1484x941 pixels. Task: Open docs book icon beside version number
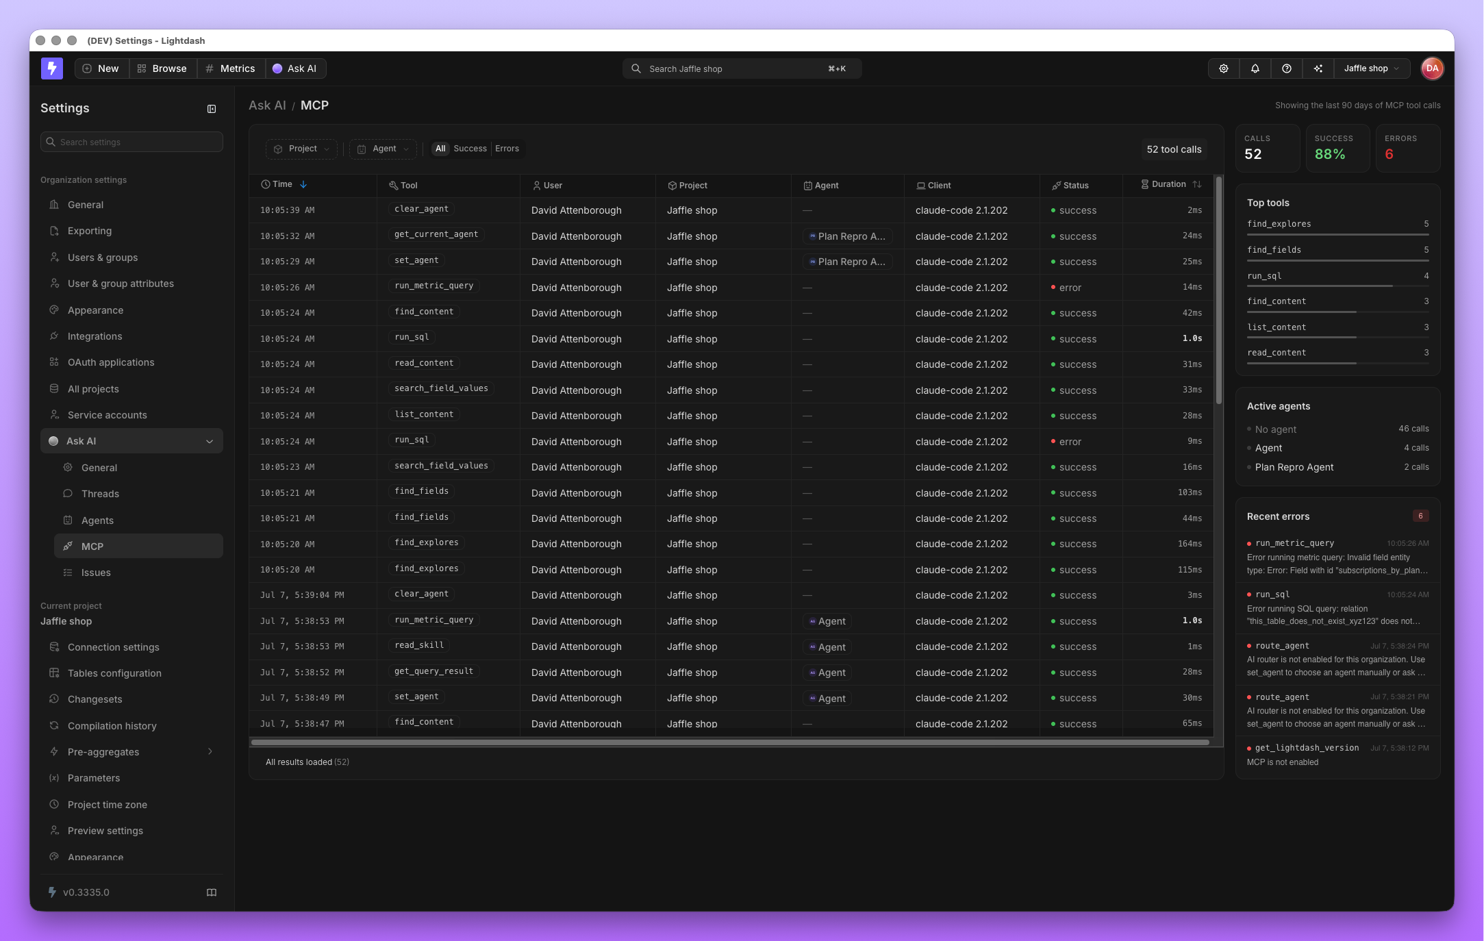212,892
